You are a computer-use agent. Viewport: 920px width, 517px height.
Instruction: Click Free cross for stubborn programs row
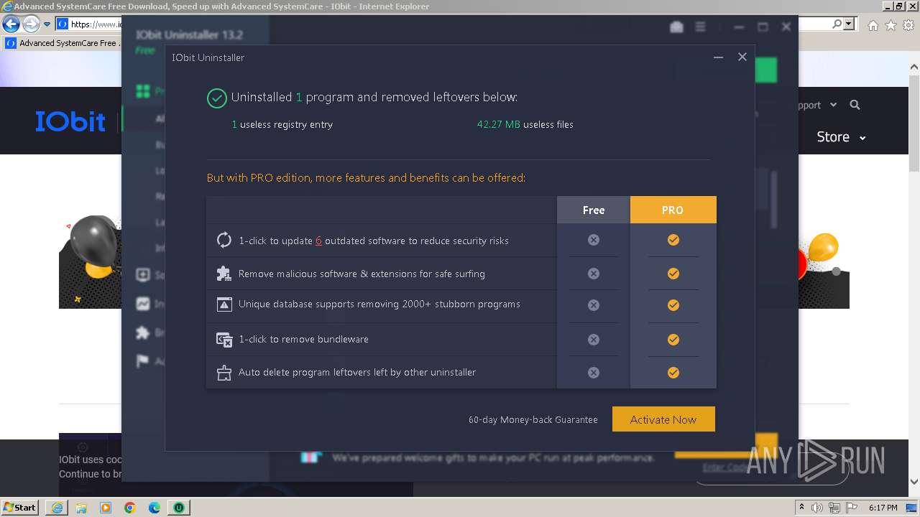coord(594,305)
